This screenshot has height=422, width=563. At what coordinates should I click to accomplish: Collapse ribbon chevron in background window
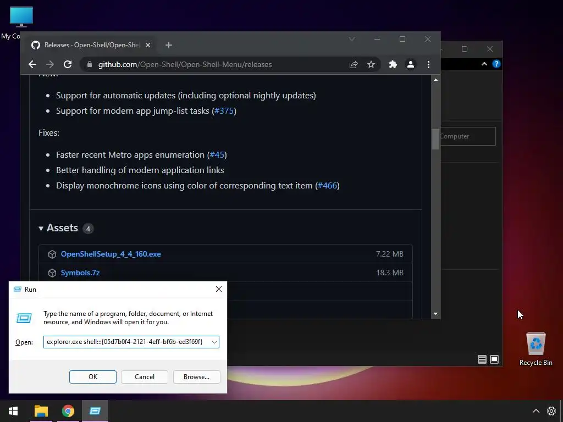484,64
